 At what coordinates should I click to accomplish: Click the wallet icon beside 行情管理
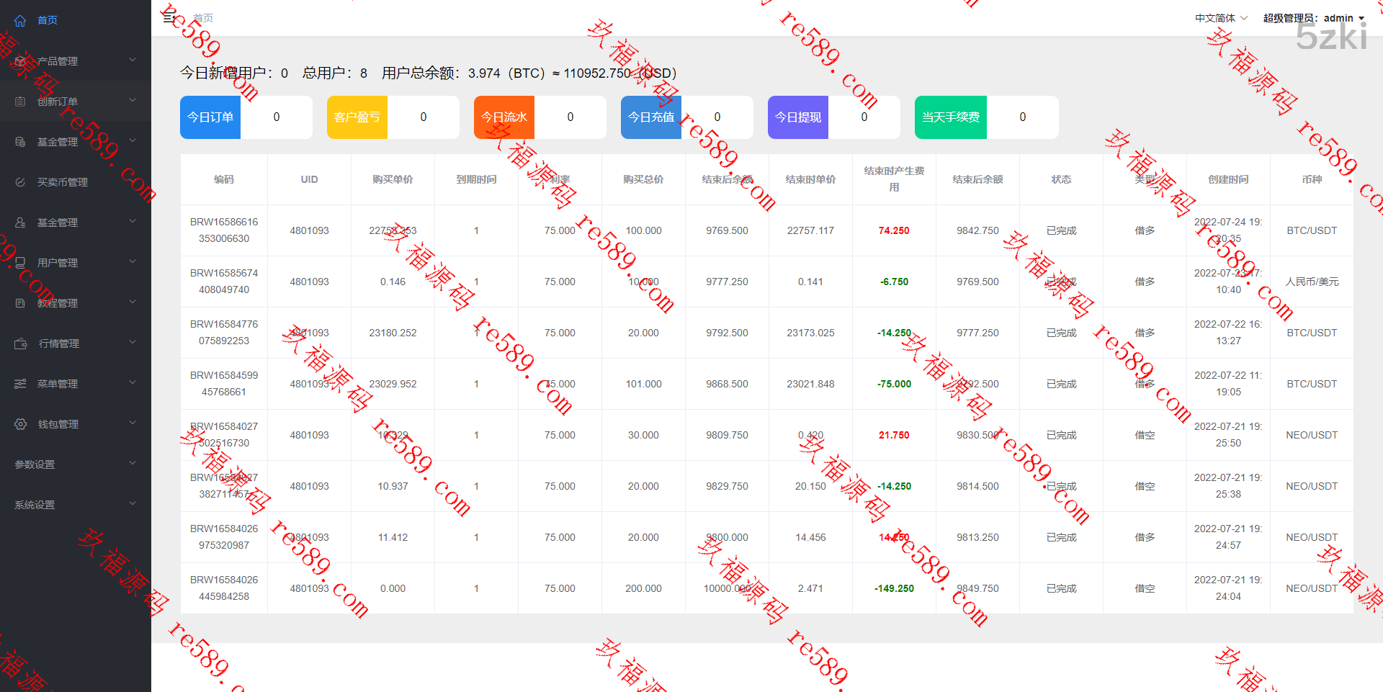20,343
